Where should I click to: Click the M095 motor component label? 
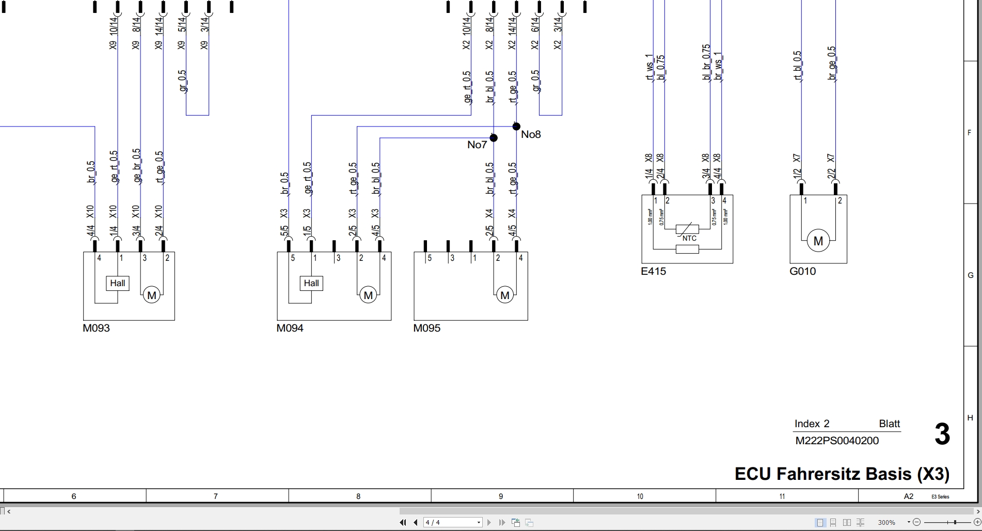[427, 328]
